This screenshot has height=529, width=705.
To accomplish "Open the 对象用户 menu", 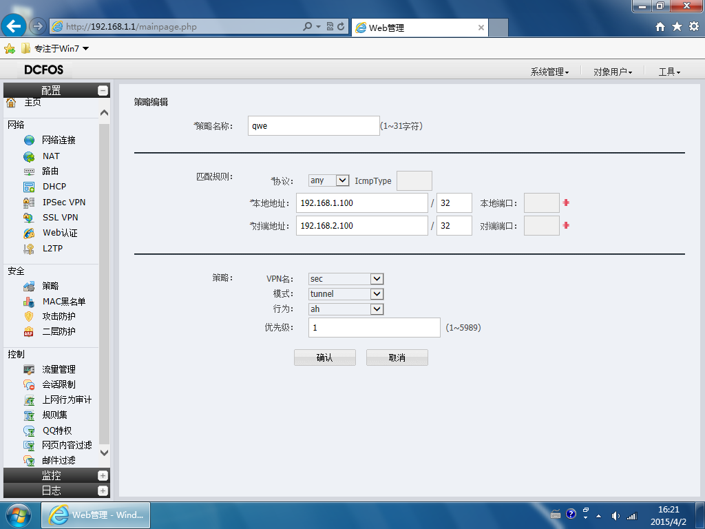I will click(x=612, y=72).
